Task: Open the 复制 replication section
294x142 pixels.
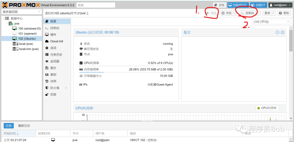Action: [x=57, y=75]
